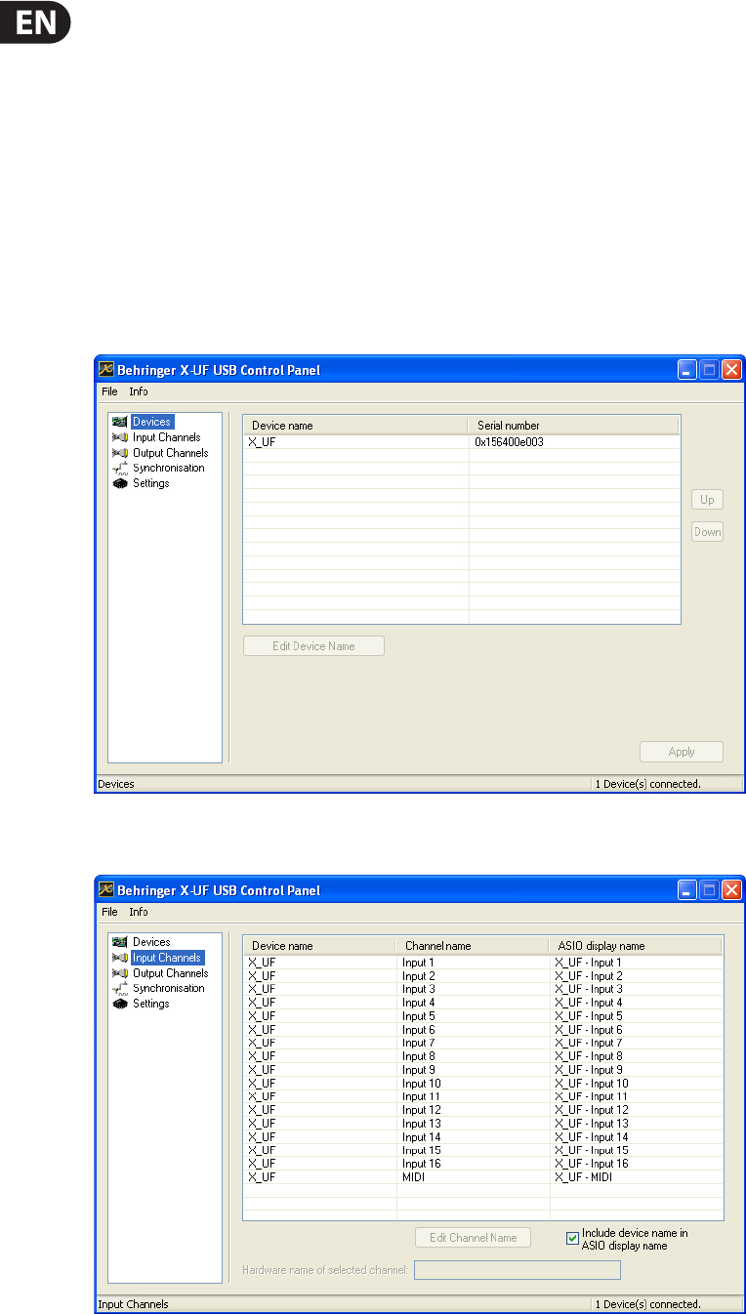This screenshot has width=746, height=1314.
Task: Click Input Channels icon in top window sidebar
Action: (x=120, y=437)
